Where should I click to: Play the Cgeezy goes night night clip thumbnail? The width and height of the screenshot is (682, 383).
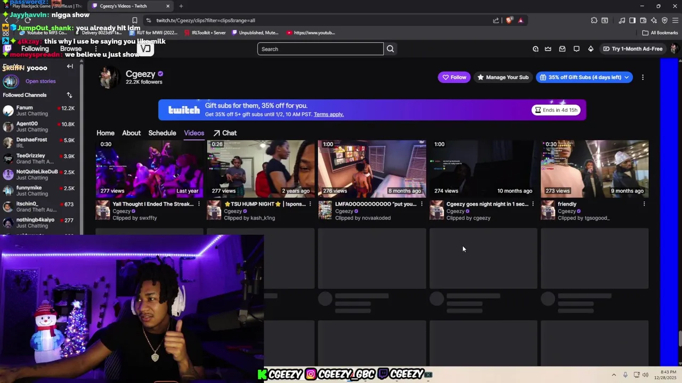(483, 169)
